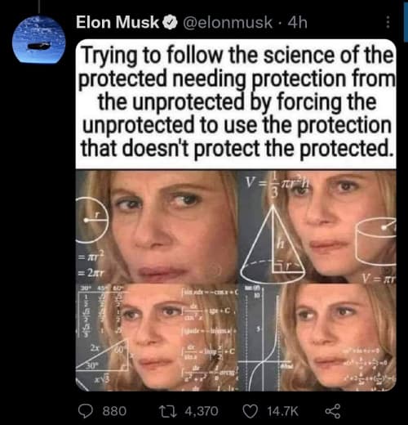Click the retweet arrows icon
The width and height of the screenshot is (408, 425).
pyautogui.click(x=168, y=410)
